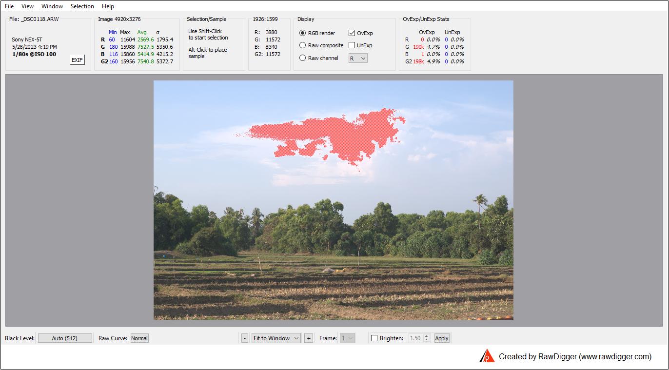
Task: Click the Brighten value field 1.50
Action: point(415,338)
